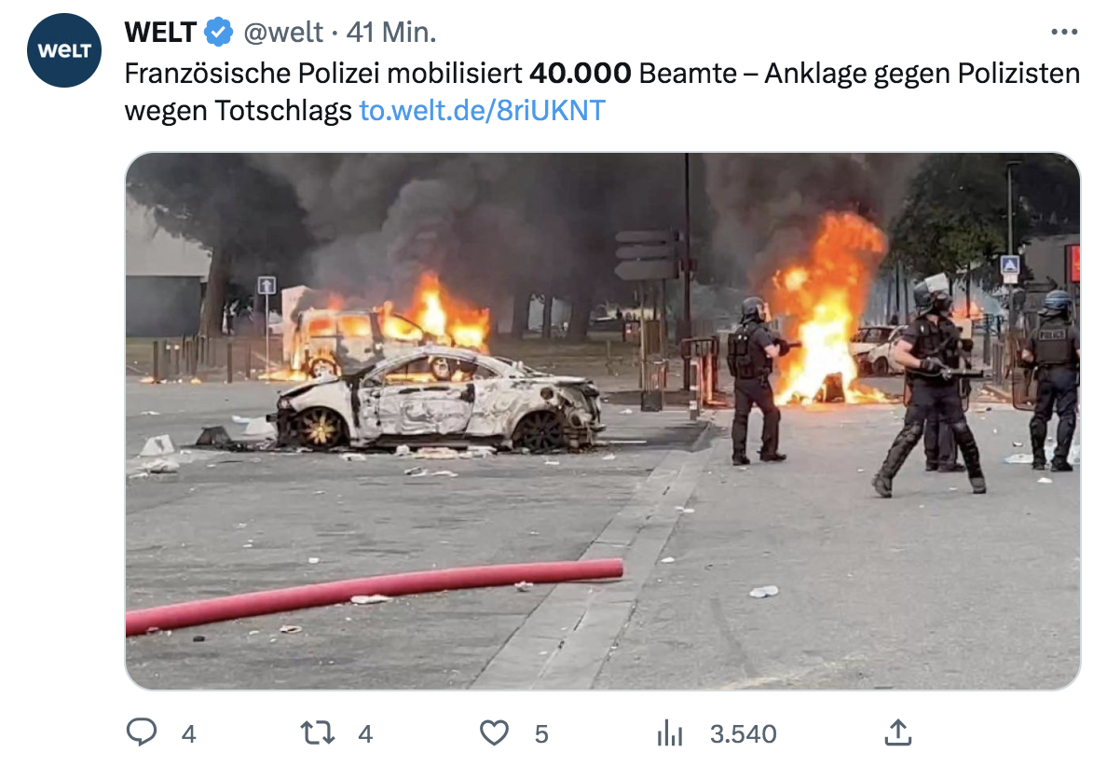The image size is (1107, 766).
Task: Click the bold 40.000 in the tweet text
Action: click(581, 74)
